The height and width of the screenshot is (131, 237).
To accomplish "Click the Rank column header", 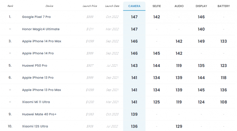I will [x=10, y=6].
